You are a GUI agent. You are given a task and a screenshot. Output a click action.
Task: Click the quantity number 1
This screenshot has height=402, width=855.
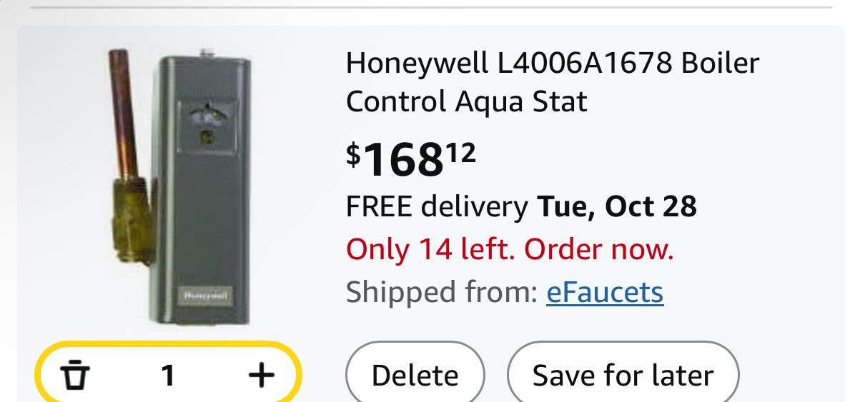pos(168,375)
